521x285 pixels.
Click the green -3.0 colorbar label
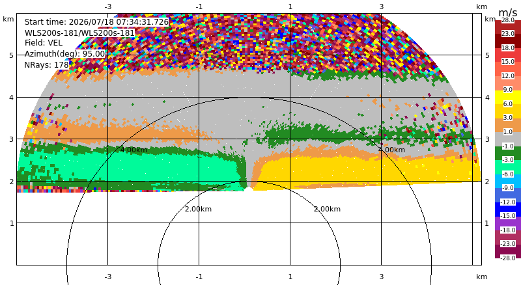[508, 160]
